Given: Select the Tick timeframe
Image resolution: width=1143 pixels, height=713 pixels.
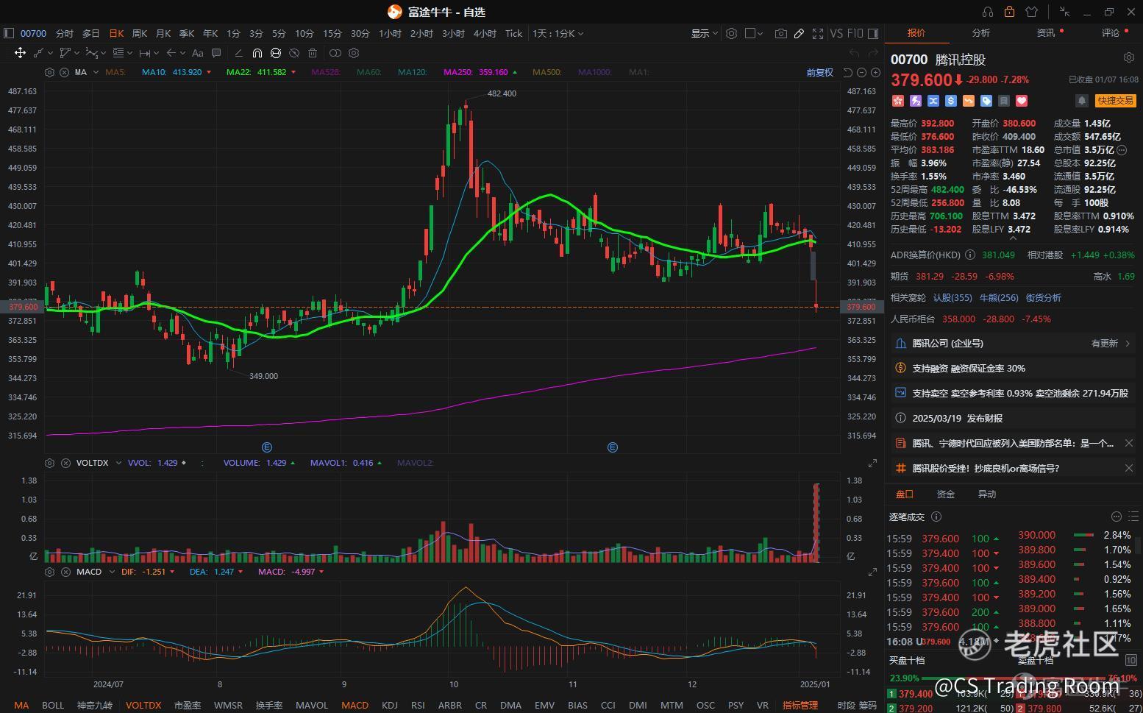Looking at the screenshot, I should pyautogui.click(x=514, y=34).
